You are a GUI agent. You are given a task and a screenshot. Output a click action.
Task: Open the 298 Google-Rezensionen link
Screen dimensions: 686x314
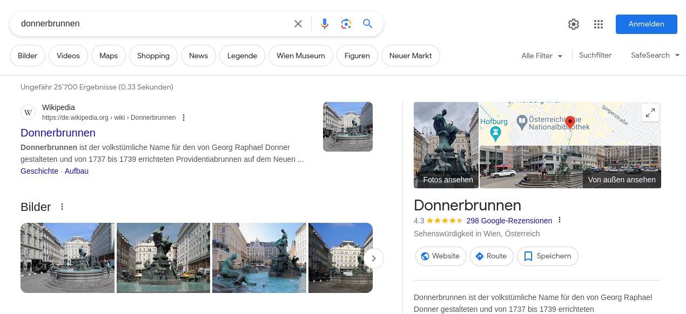coord(508,221)
